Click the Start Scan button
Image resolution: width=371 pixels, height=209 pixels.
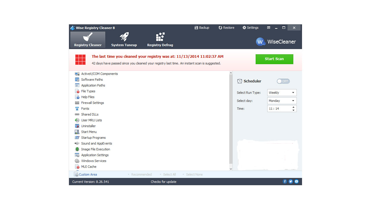(274, 59)
